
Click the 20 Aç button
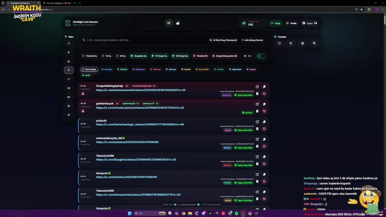[x=121, y=56]
